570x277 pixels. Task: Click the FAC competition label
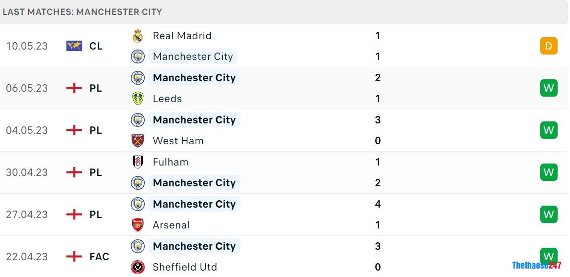99,257
